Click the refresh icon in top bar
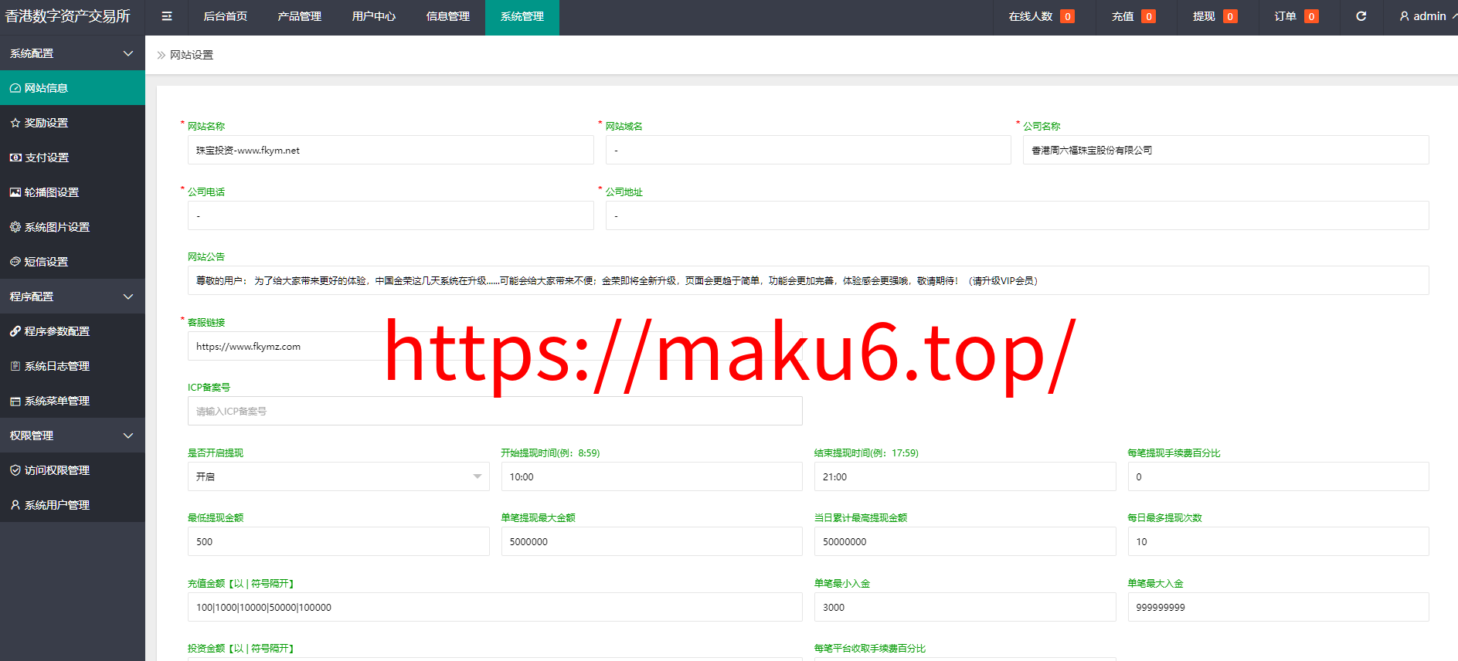 [1361, 16]
